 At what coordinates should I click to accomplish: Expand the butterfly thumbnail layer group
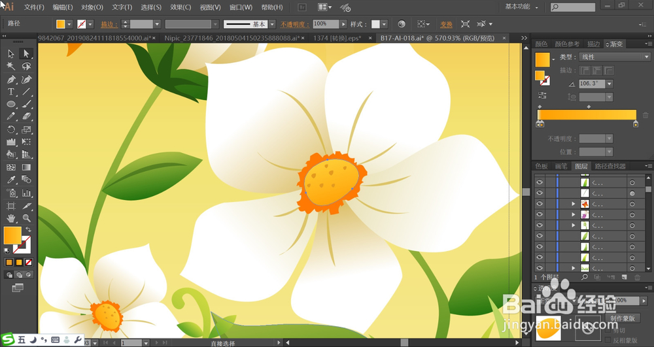[x=574, y=204]
